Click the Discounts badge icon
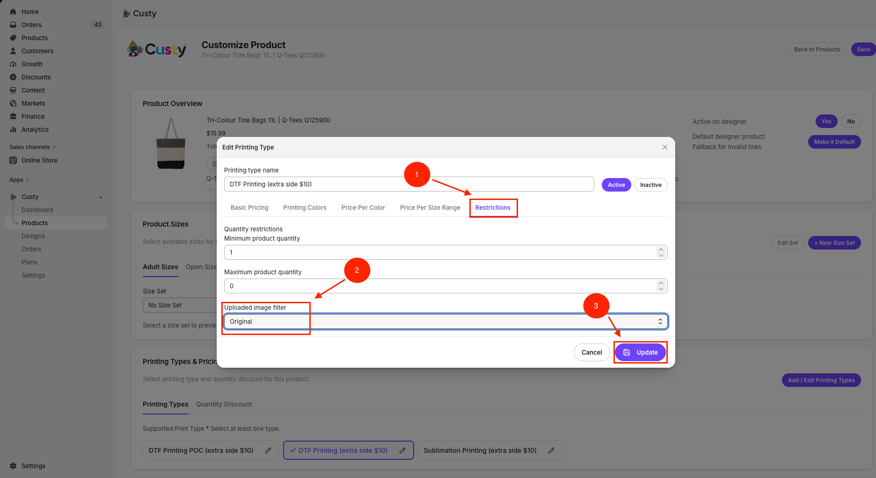Screen dimensions: 876x478 coord(13,77)
